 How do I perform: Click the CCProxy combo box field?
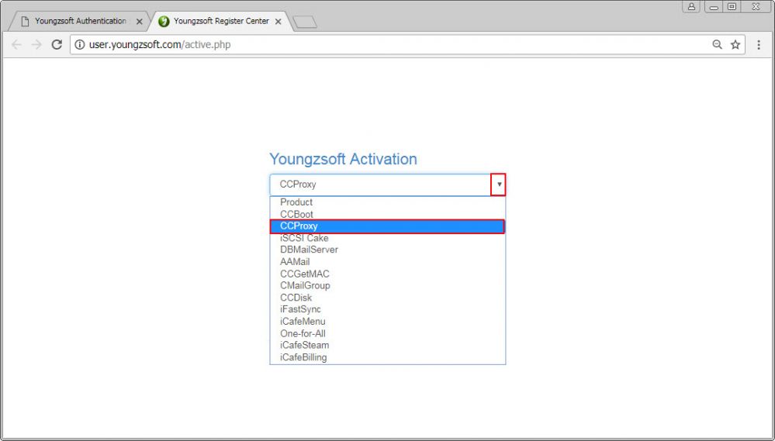388,184
